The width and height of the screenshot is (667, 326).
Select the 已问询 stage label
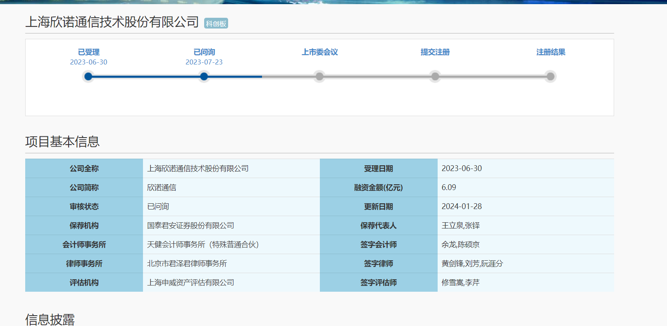pyautogui.click(x=204, y=52)
